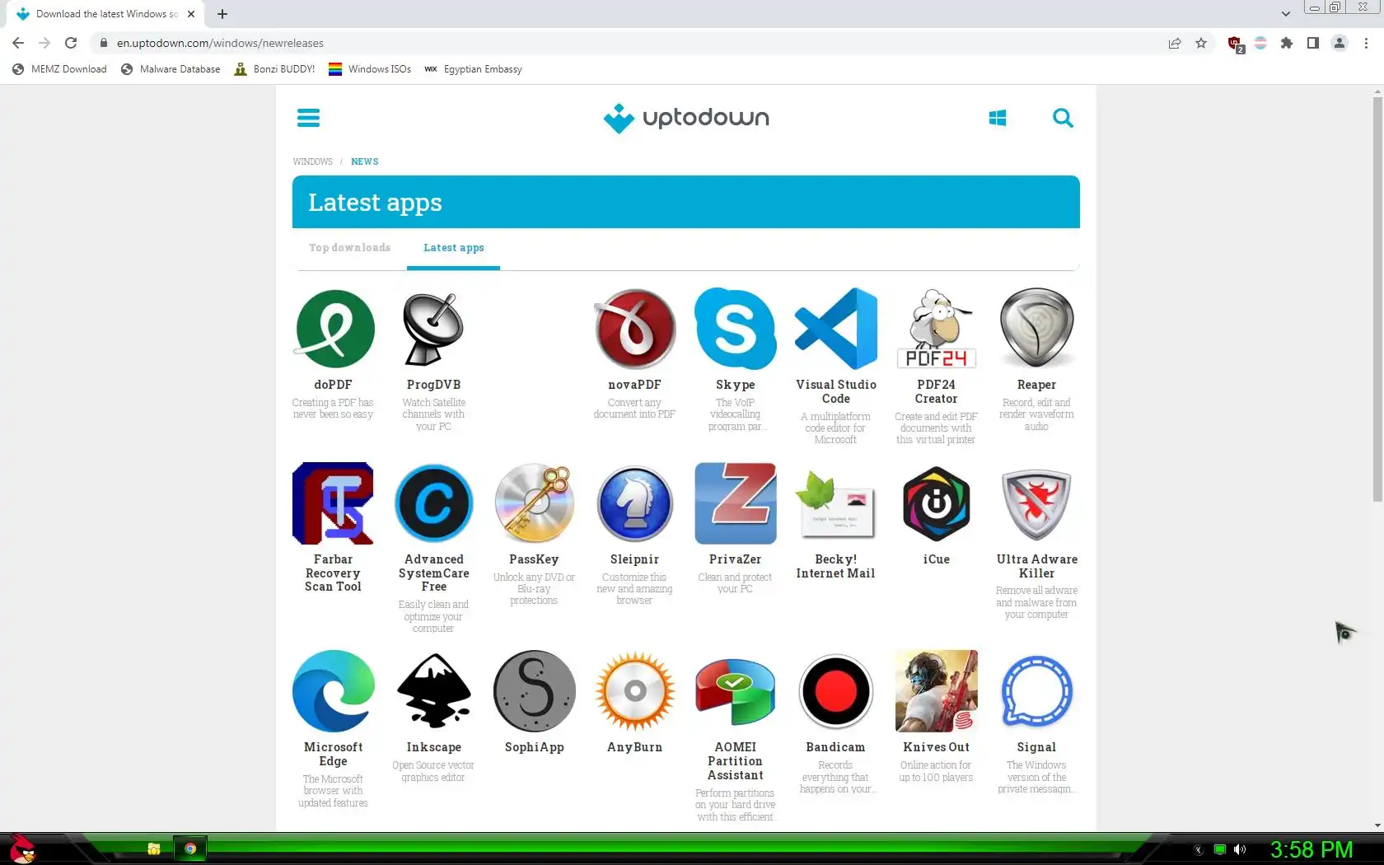Screen dimensions: 1384x865
Task: Click the Microsoft Edge icon
Action: [334, 691]
